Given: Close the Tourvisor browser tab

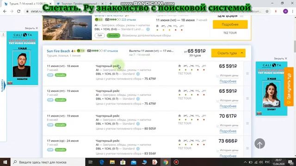Looking at the screenshot, I should (x=102, y=4).
